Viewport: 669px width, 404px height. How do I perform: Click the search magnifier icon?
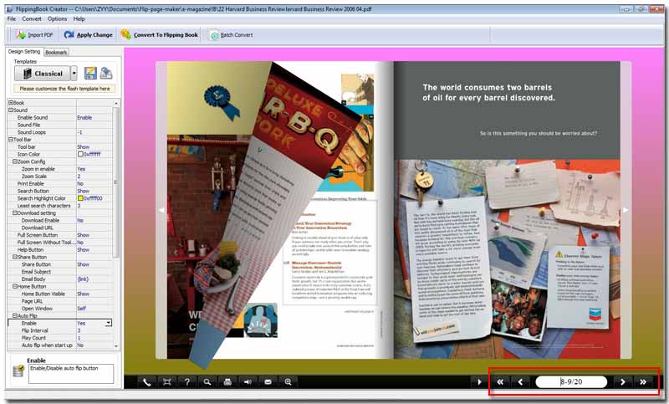coord(207,381)
